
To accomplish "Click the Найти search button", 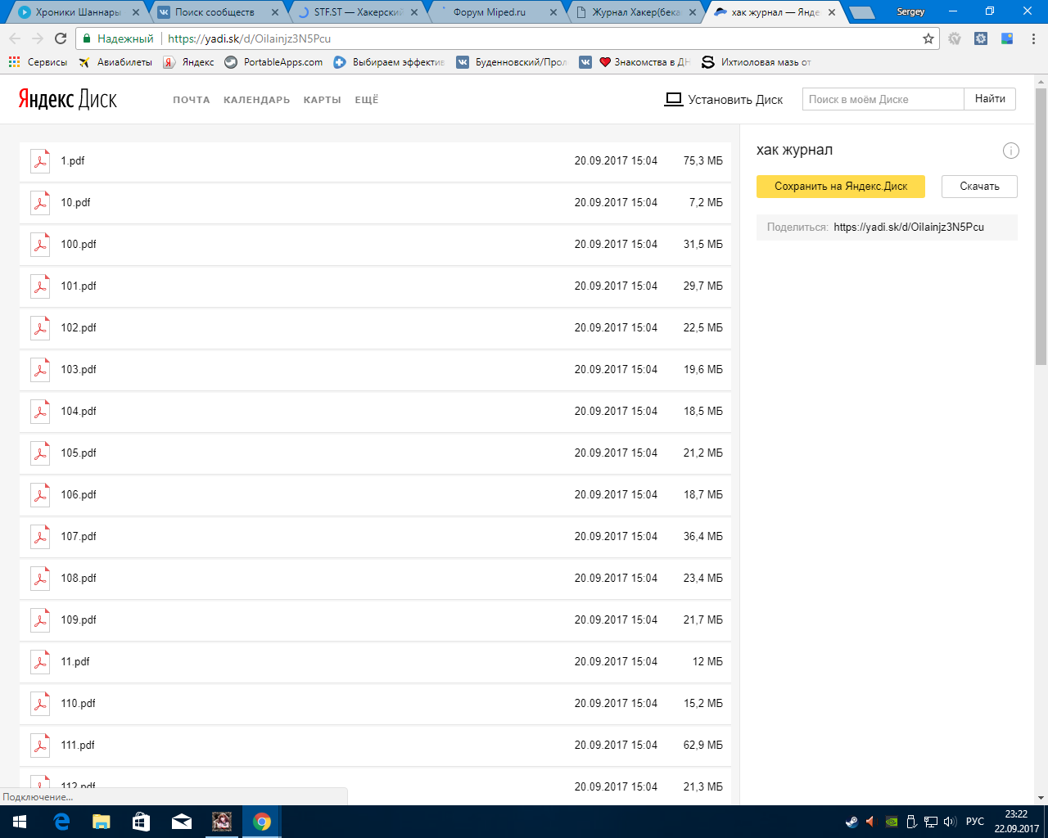I will [x=990, y=99].
